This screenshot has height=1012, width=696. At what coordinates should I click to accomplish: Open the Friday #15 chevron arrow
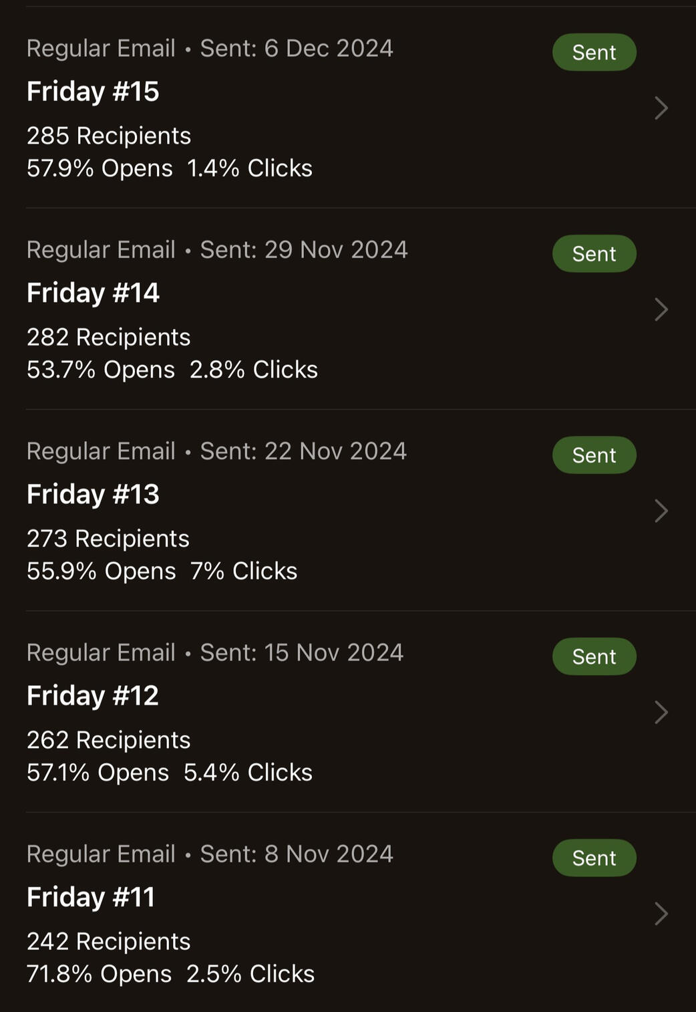click(x=661, y=108)
